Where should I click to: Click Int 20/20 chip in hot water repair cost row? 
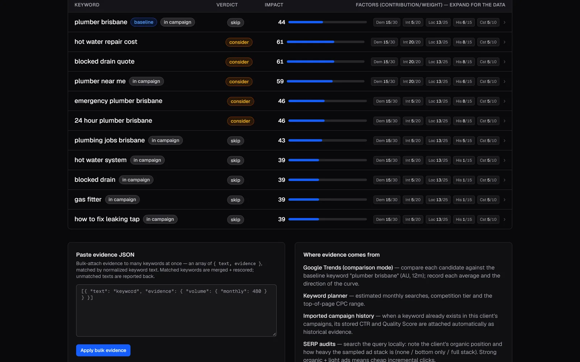pyautogui.click(x=411, y=42)
